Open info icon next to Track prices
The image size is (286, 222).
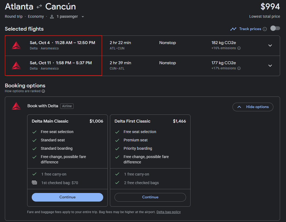pos(265,29)
